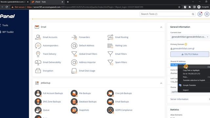Open Mailing Lists icon

tap(110, 46)
